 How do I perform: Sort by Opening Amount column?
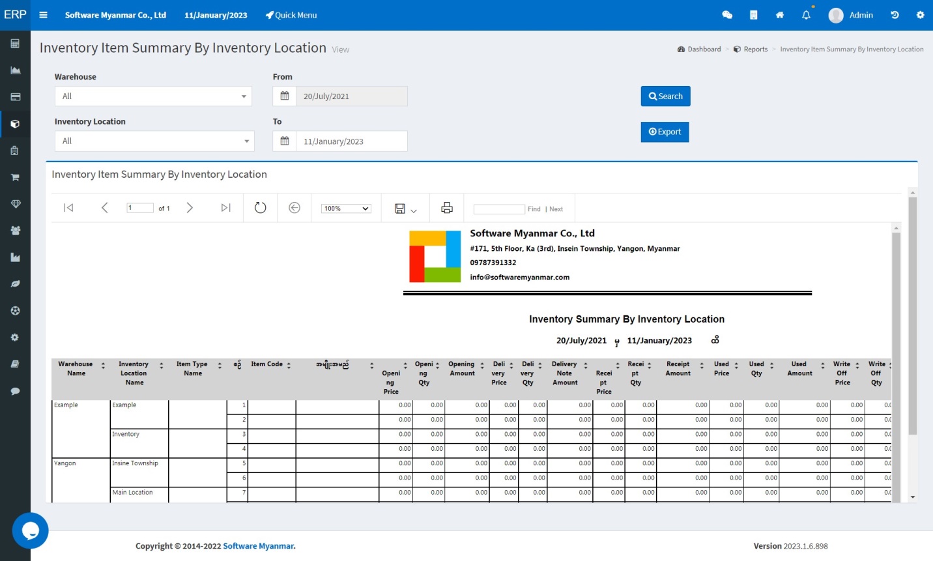click(x=482, y=366)
